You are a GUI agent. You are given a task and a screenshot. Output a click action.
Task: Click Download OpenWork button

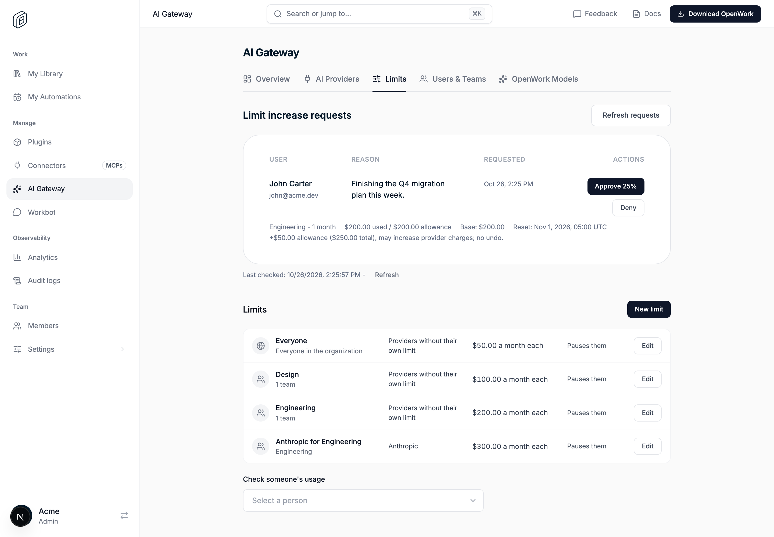[715, 14]
